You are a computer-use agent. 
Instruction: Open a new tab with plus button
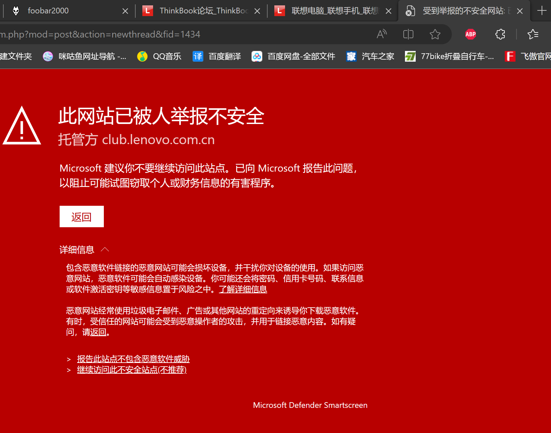pos(542,11)
